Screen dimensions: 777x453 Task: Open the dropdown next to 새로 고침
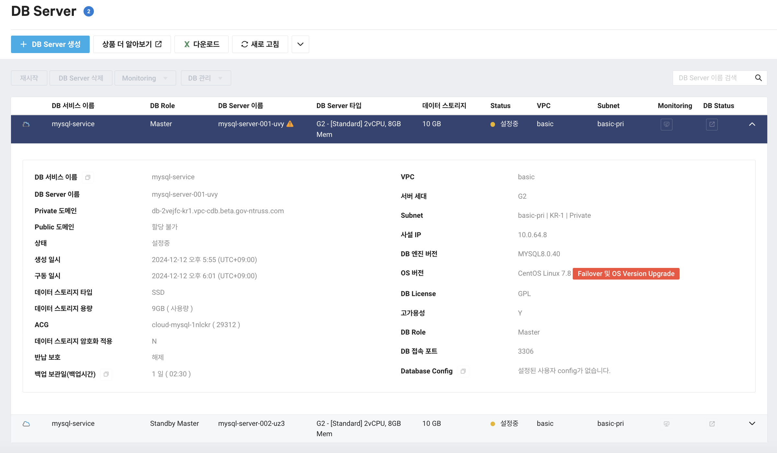click(300, 44)
